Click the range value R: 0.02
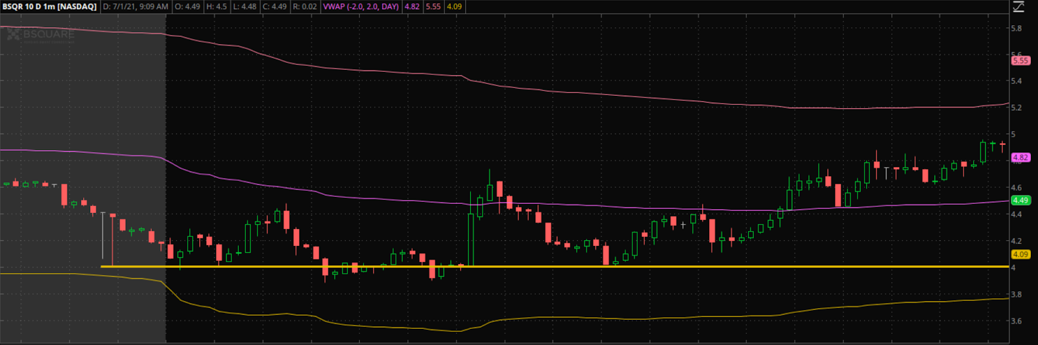The image size is (1038, 345). pyautogui.click(x=305, y=6)
